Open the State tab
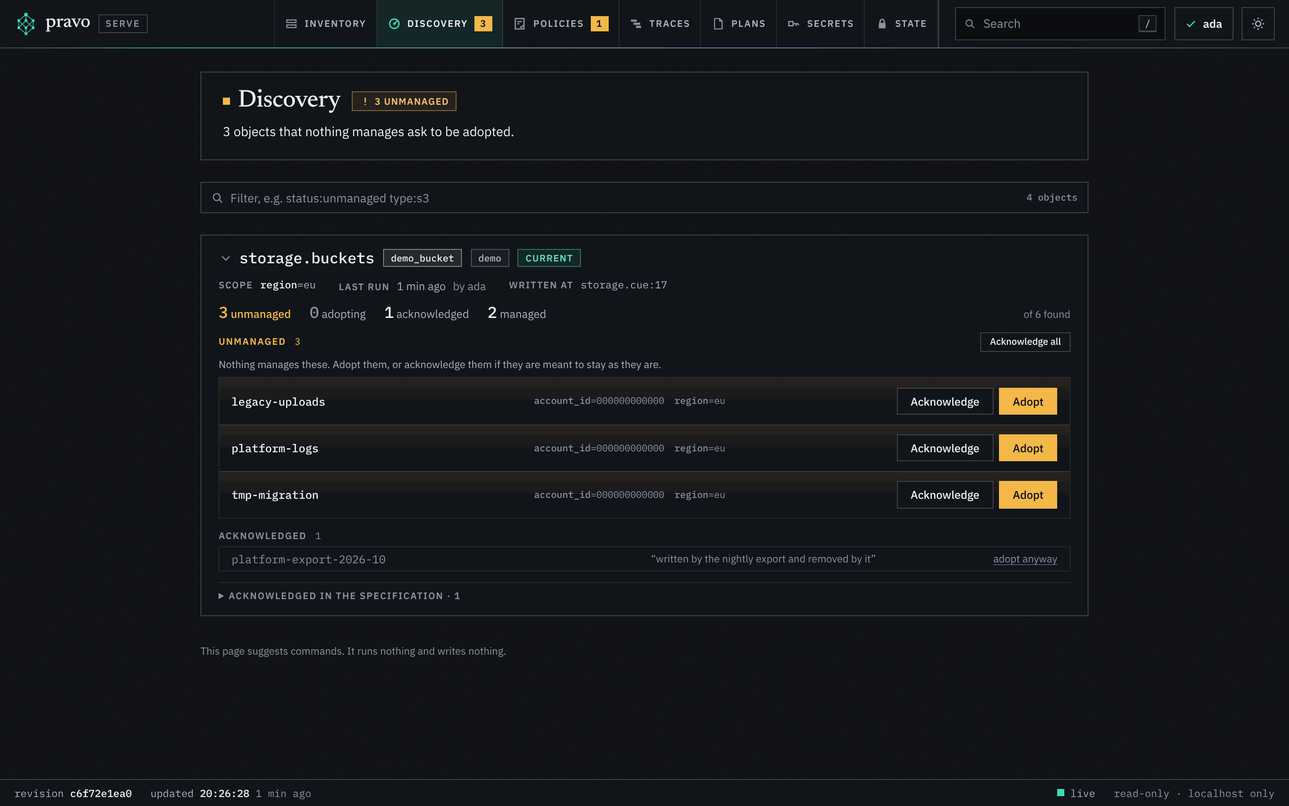The image size is (1289, 806). 901,23
